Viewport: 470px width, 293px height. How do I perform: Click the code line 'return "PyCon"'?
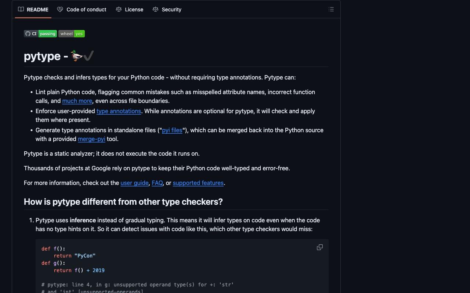(x=75, y=256)
